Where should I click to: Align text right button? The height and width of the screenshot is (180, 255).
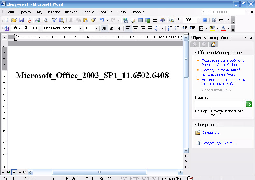click(143, 28)
